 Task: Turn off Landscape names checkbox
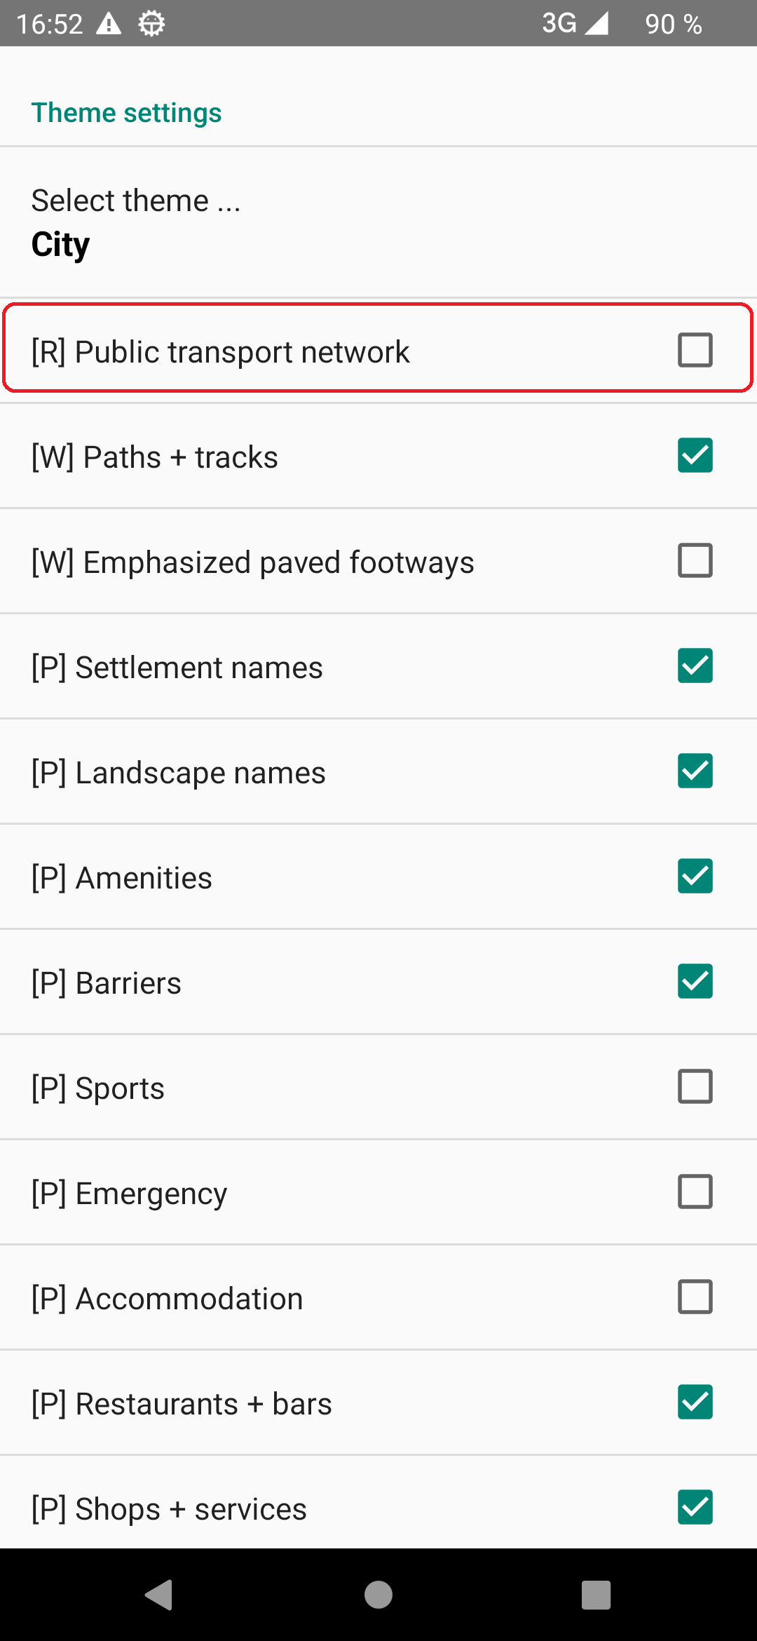pyautogui.click(x=695, y=771)
